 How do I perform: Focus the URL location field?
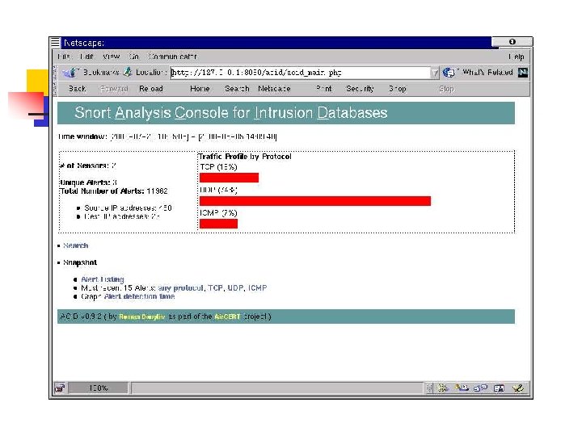point(300,73)
